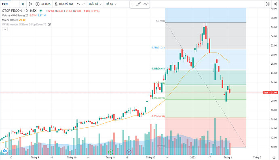Select the CTCP FECON 1D HSX title

[19, 11]
